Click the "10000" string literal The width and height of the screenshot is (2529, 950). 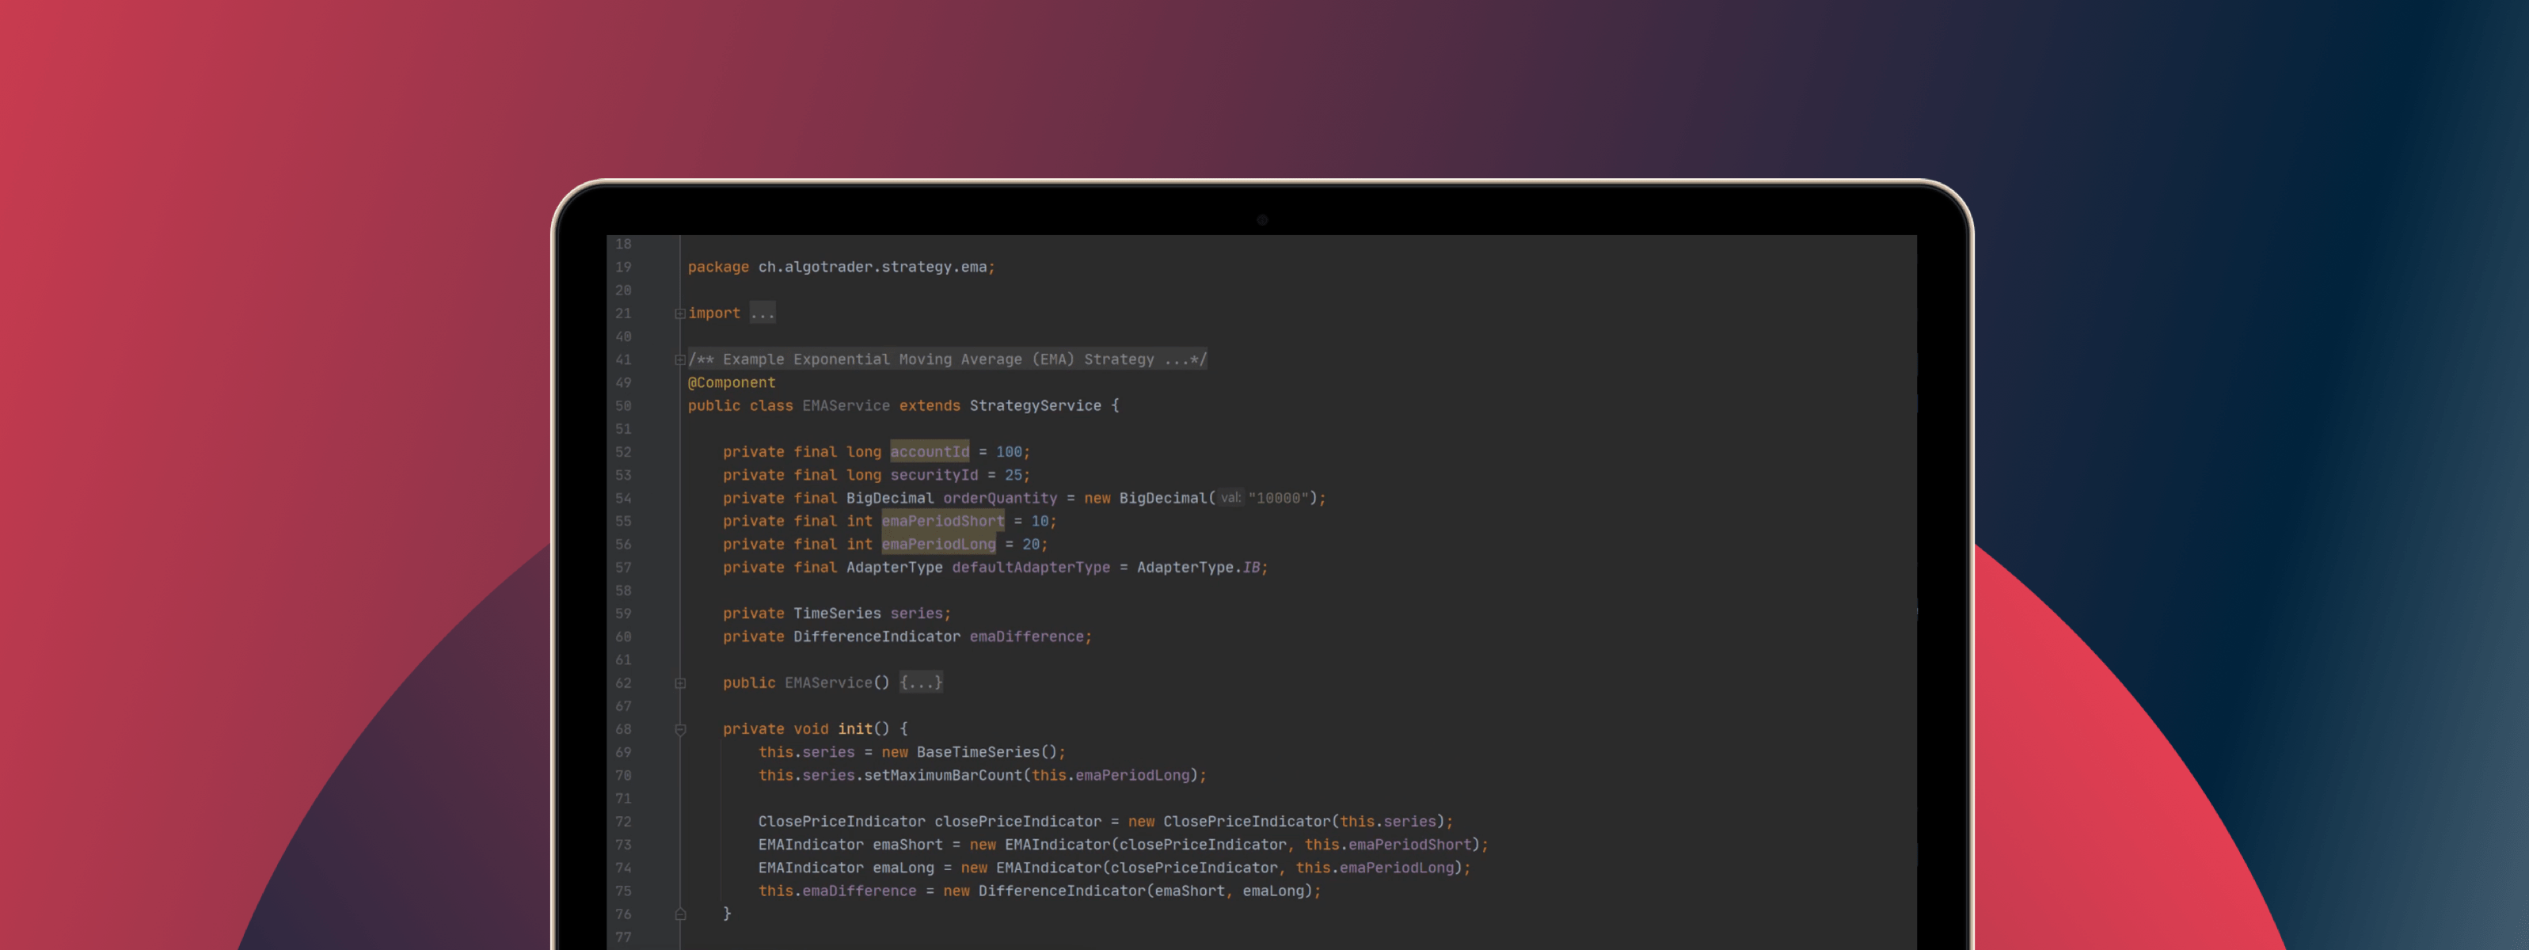tap(1278, 499)
